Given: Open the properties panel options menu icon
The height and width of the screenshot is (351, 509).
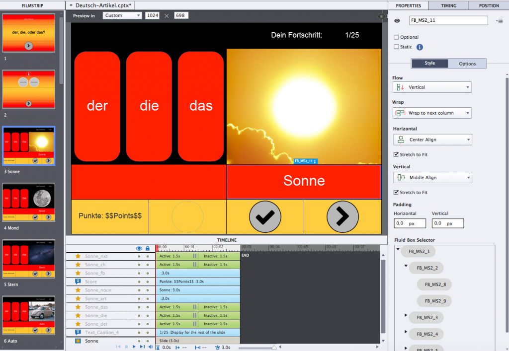Looking at the screenshot, I should [499, 21].
